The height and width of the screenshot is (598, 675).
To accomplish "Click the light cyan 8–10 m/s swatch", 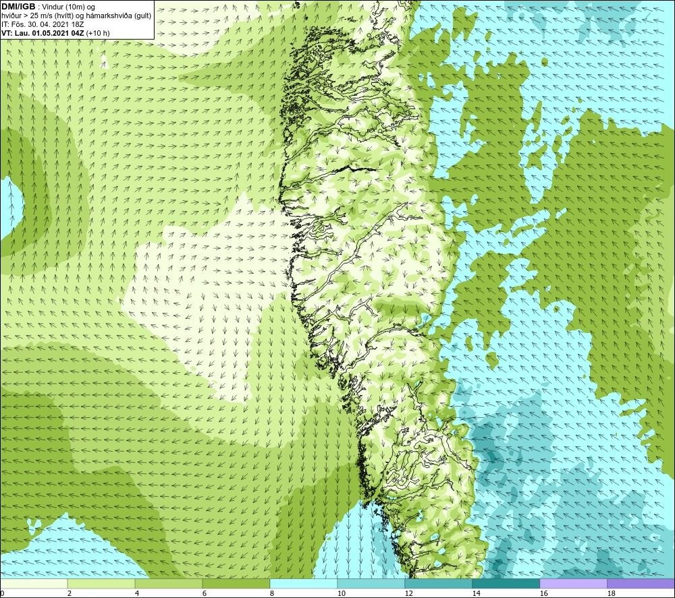I will point(304,583).
